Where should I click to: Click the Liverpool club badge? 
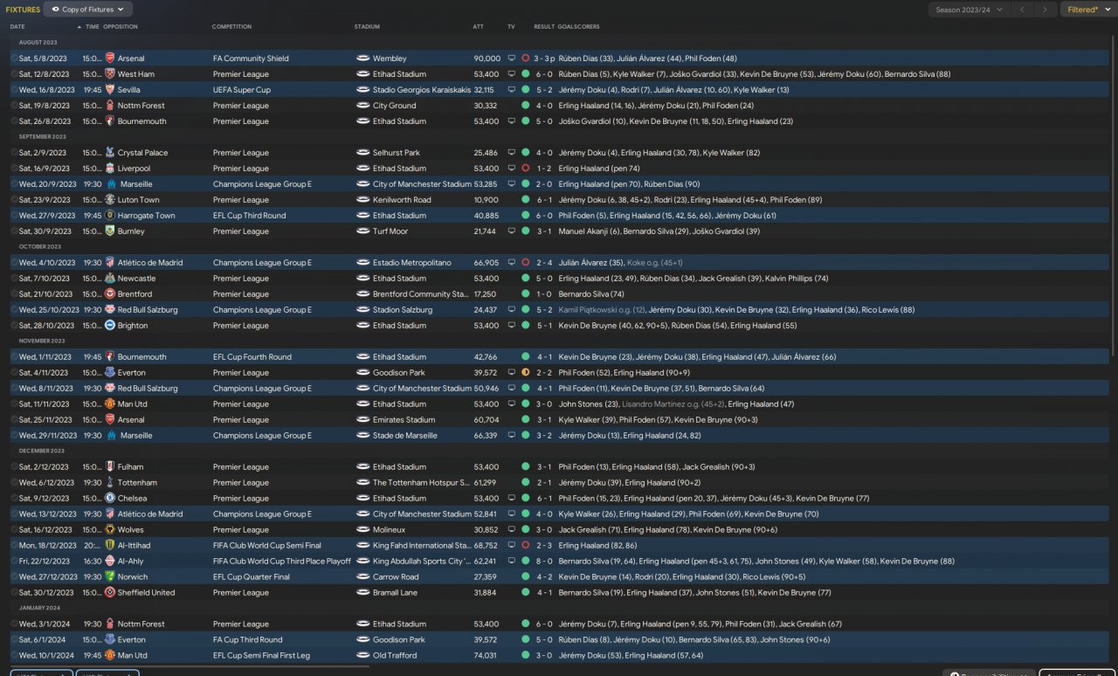110,169
